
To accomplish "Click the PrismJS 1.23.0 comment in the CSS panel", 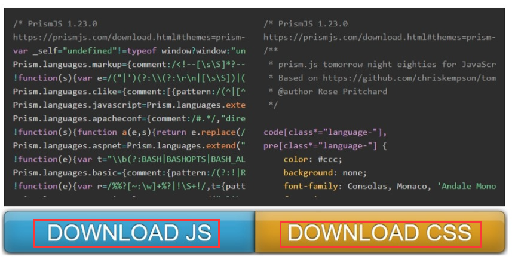I will click(x=305, y=24).
